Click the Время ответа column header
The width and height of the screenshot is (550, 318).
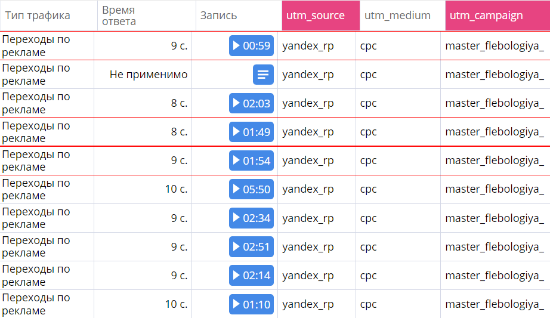(x=119, y=16)
